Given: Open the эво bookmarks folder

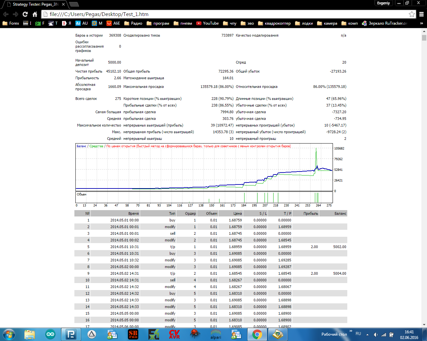Looking at the screenshot, I should [247, 23].
